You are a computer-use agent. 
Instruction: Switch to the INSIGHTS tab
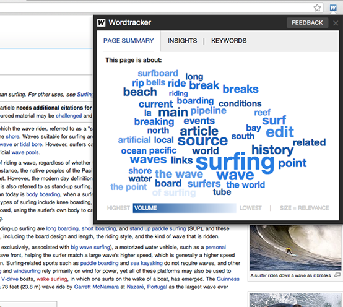tap(182, 41)
